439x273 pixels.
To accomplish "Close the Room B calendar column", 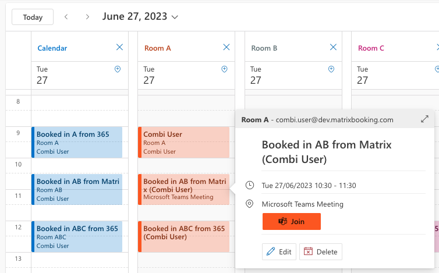I will pyautogui.click(x=333, y=48).
